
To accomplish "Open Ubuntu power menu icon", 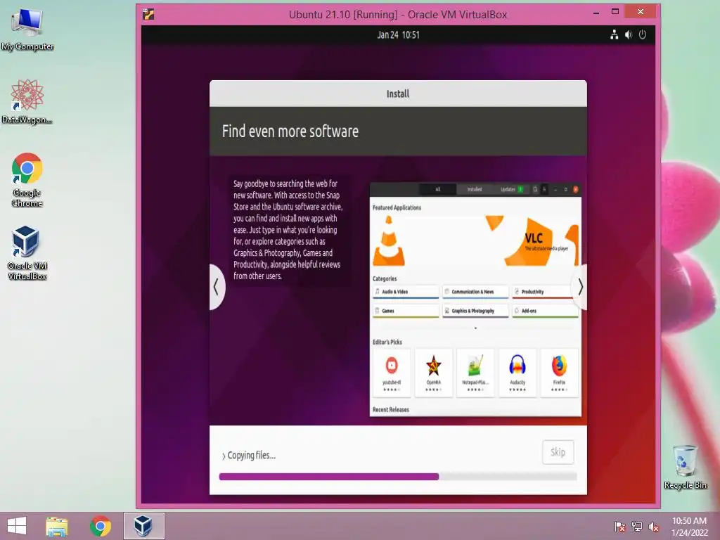I will (643, 34).
